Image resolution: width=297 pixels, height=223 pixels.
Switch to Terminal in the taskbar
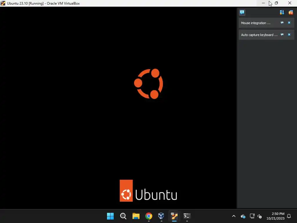pos(187,216)
